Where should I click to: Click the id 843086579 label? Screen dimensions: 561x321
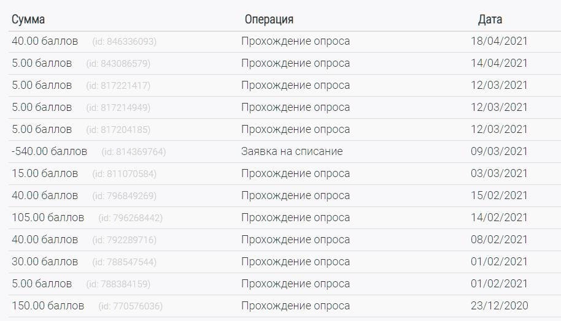tap(118, 64)
